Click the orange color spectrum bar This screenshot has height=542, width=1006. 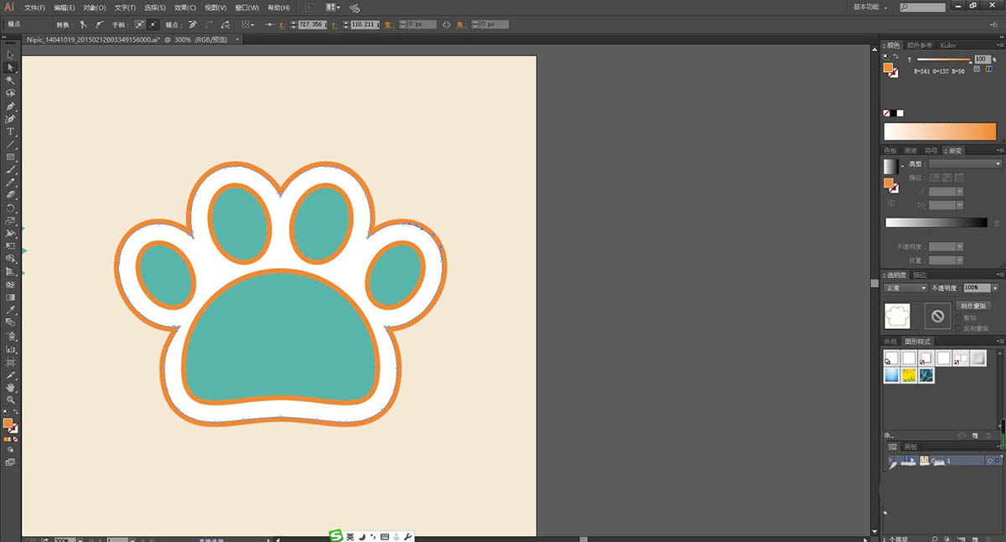[x=940, y=132]
